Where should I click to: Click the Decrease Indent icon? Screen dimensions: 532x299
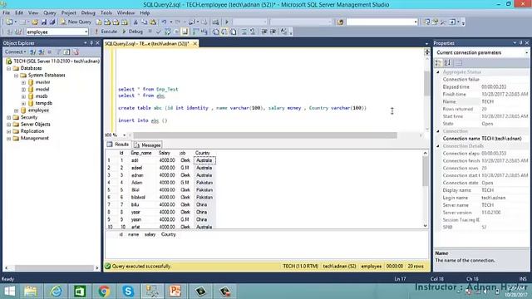(264, 32)
